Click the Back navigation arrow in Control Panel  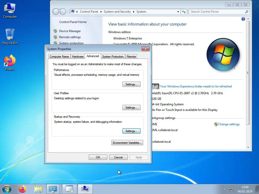56,12
